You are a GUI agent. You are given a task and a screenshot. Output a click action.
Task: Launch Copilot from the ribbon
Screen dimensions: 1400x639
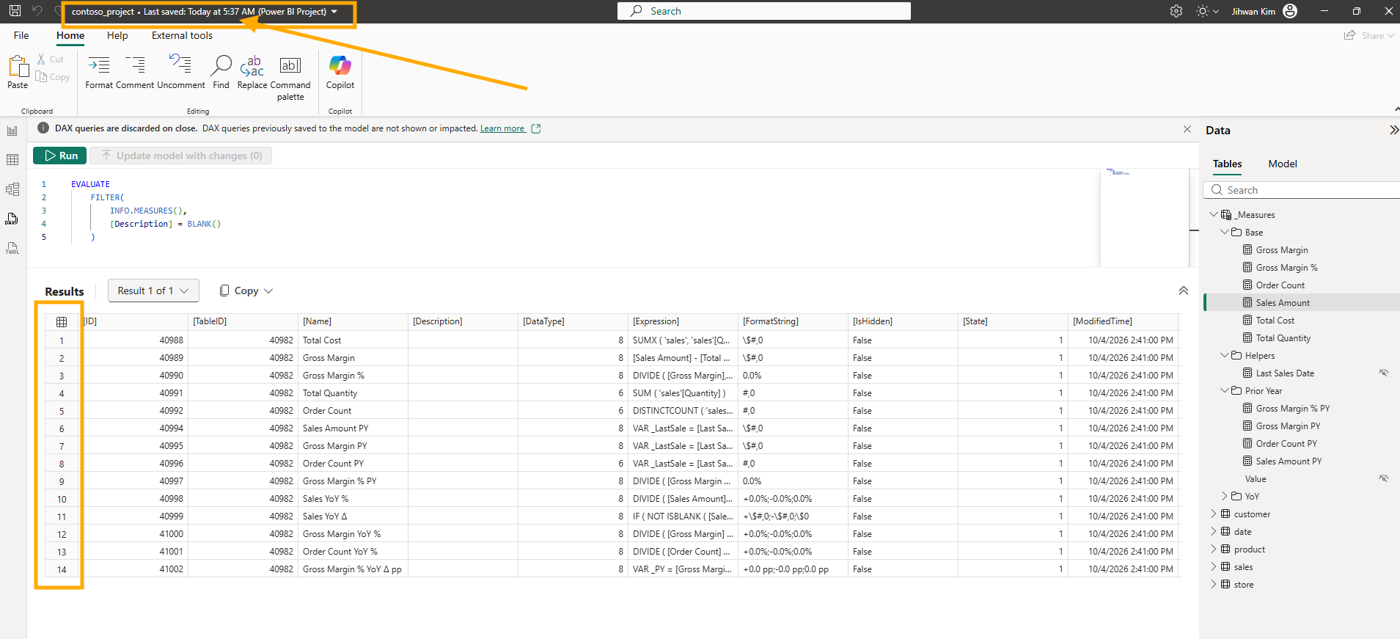point(340,72)
